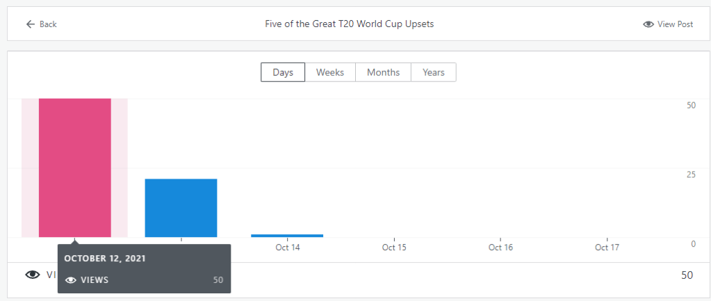
Task: Click the 25 label on the vertical axis
Action: (x=691, y=174)
